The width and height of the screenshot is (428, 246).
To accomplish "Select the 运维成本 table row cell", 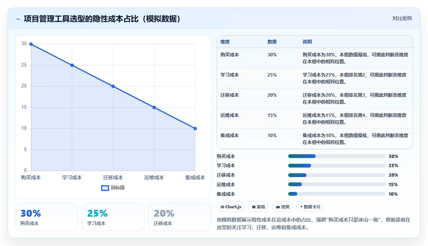I will click(230, 115).
